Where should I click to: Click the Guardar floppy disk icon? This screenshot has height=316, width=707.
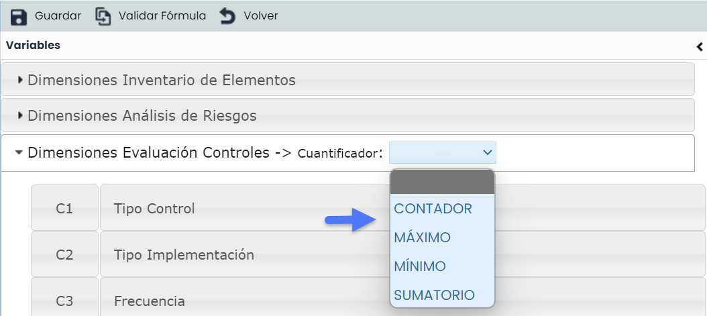coord(19,16)
